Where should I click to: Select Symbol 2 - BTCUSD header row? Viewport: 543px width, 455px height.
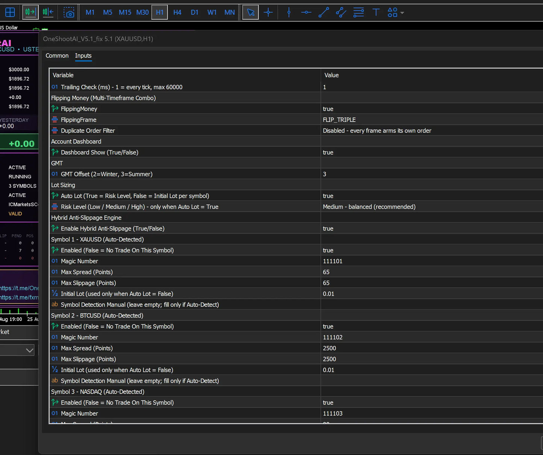click(296, 316)
